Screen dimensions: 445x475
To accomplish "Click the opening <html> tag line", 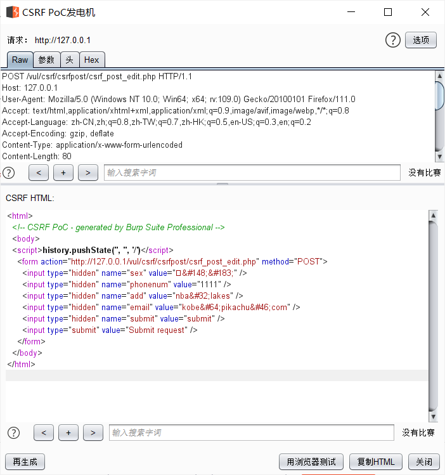I will pos(20,216).
